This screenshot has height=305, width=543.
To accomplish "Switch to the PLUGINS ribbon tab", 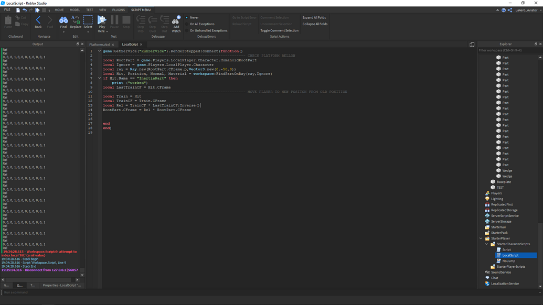I will click(x=119, y=9).
